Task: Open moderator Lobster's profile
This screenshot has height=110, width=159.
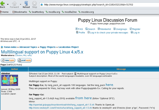Action: (x=19, y=55)
